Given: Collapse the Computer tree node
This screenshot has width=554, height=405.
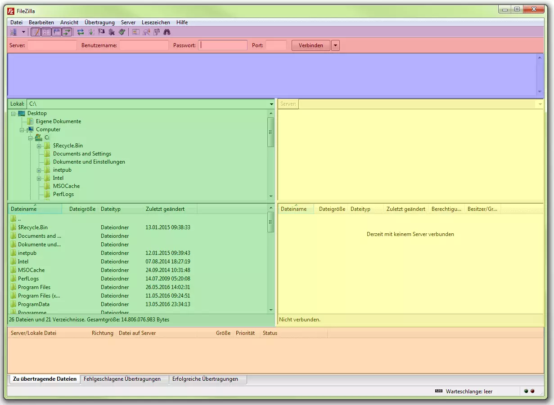Looking at the screenshot, I should 22,130.
